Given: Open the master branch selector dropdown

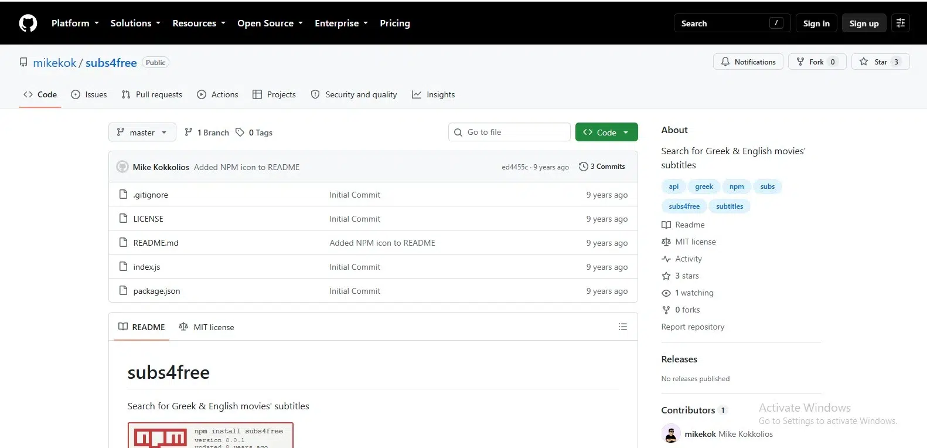Looking at the screenshot, I should click(142, 132).
